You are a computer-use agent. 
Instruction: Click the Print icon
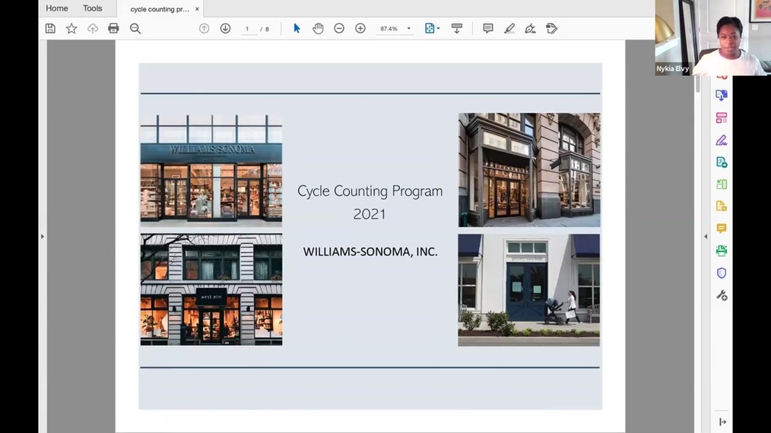[113, 29]
